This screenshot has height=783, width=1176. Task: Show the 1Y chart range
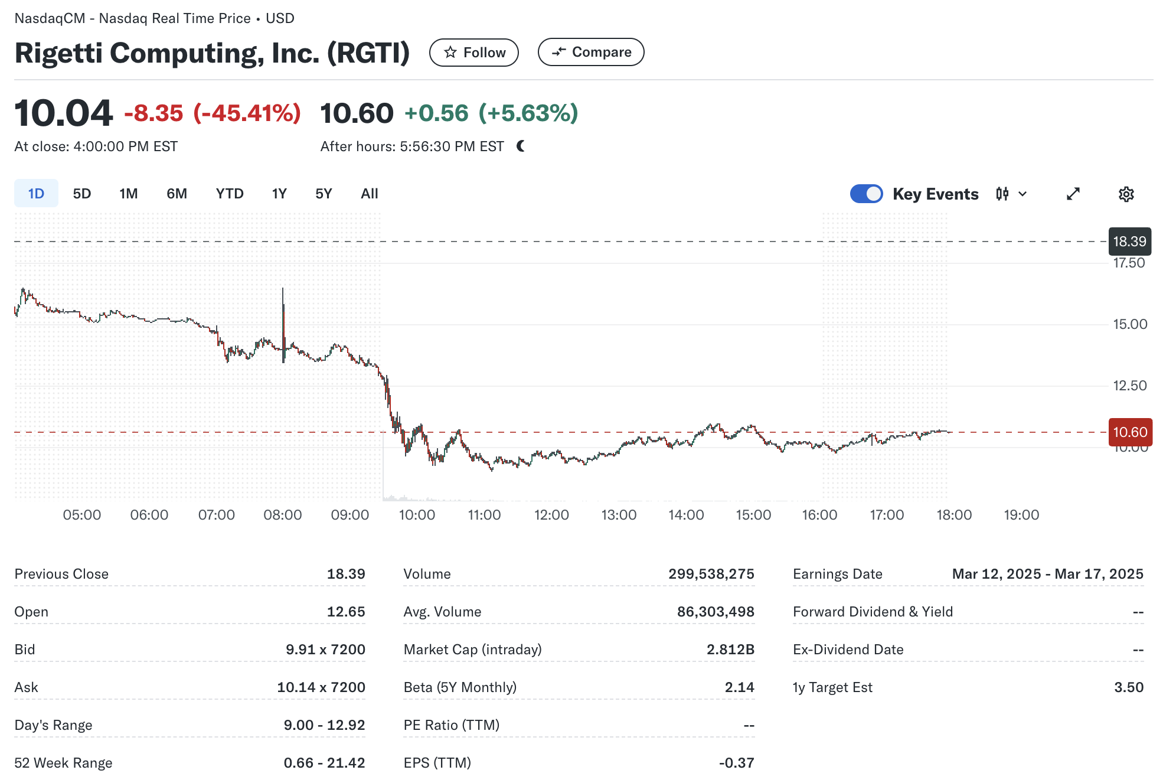coord(279,194)
